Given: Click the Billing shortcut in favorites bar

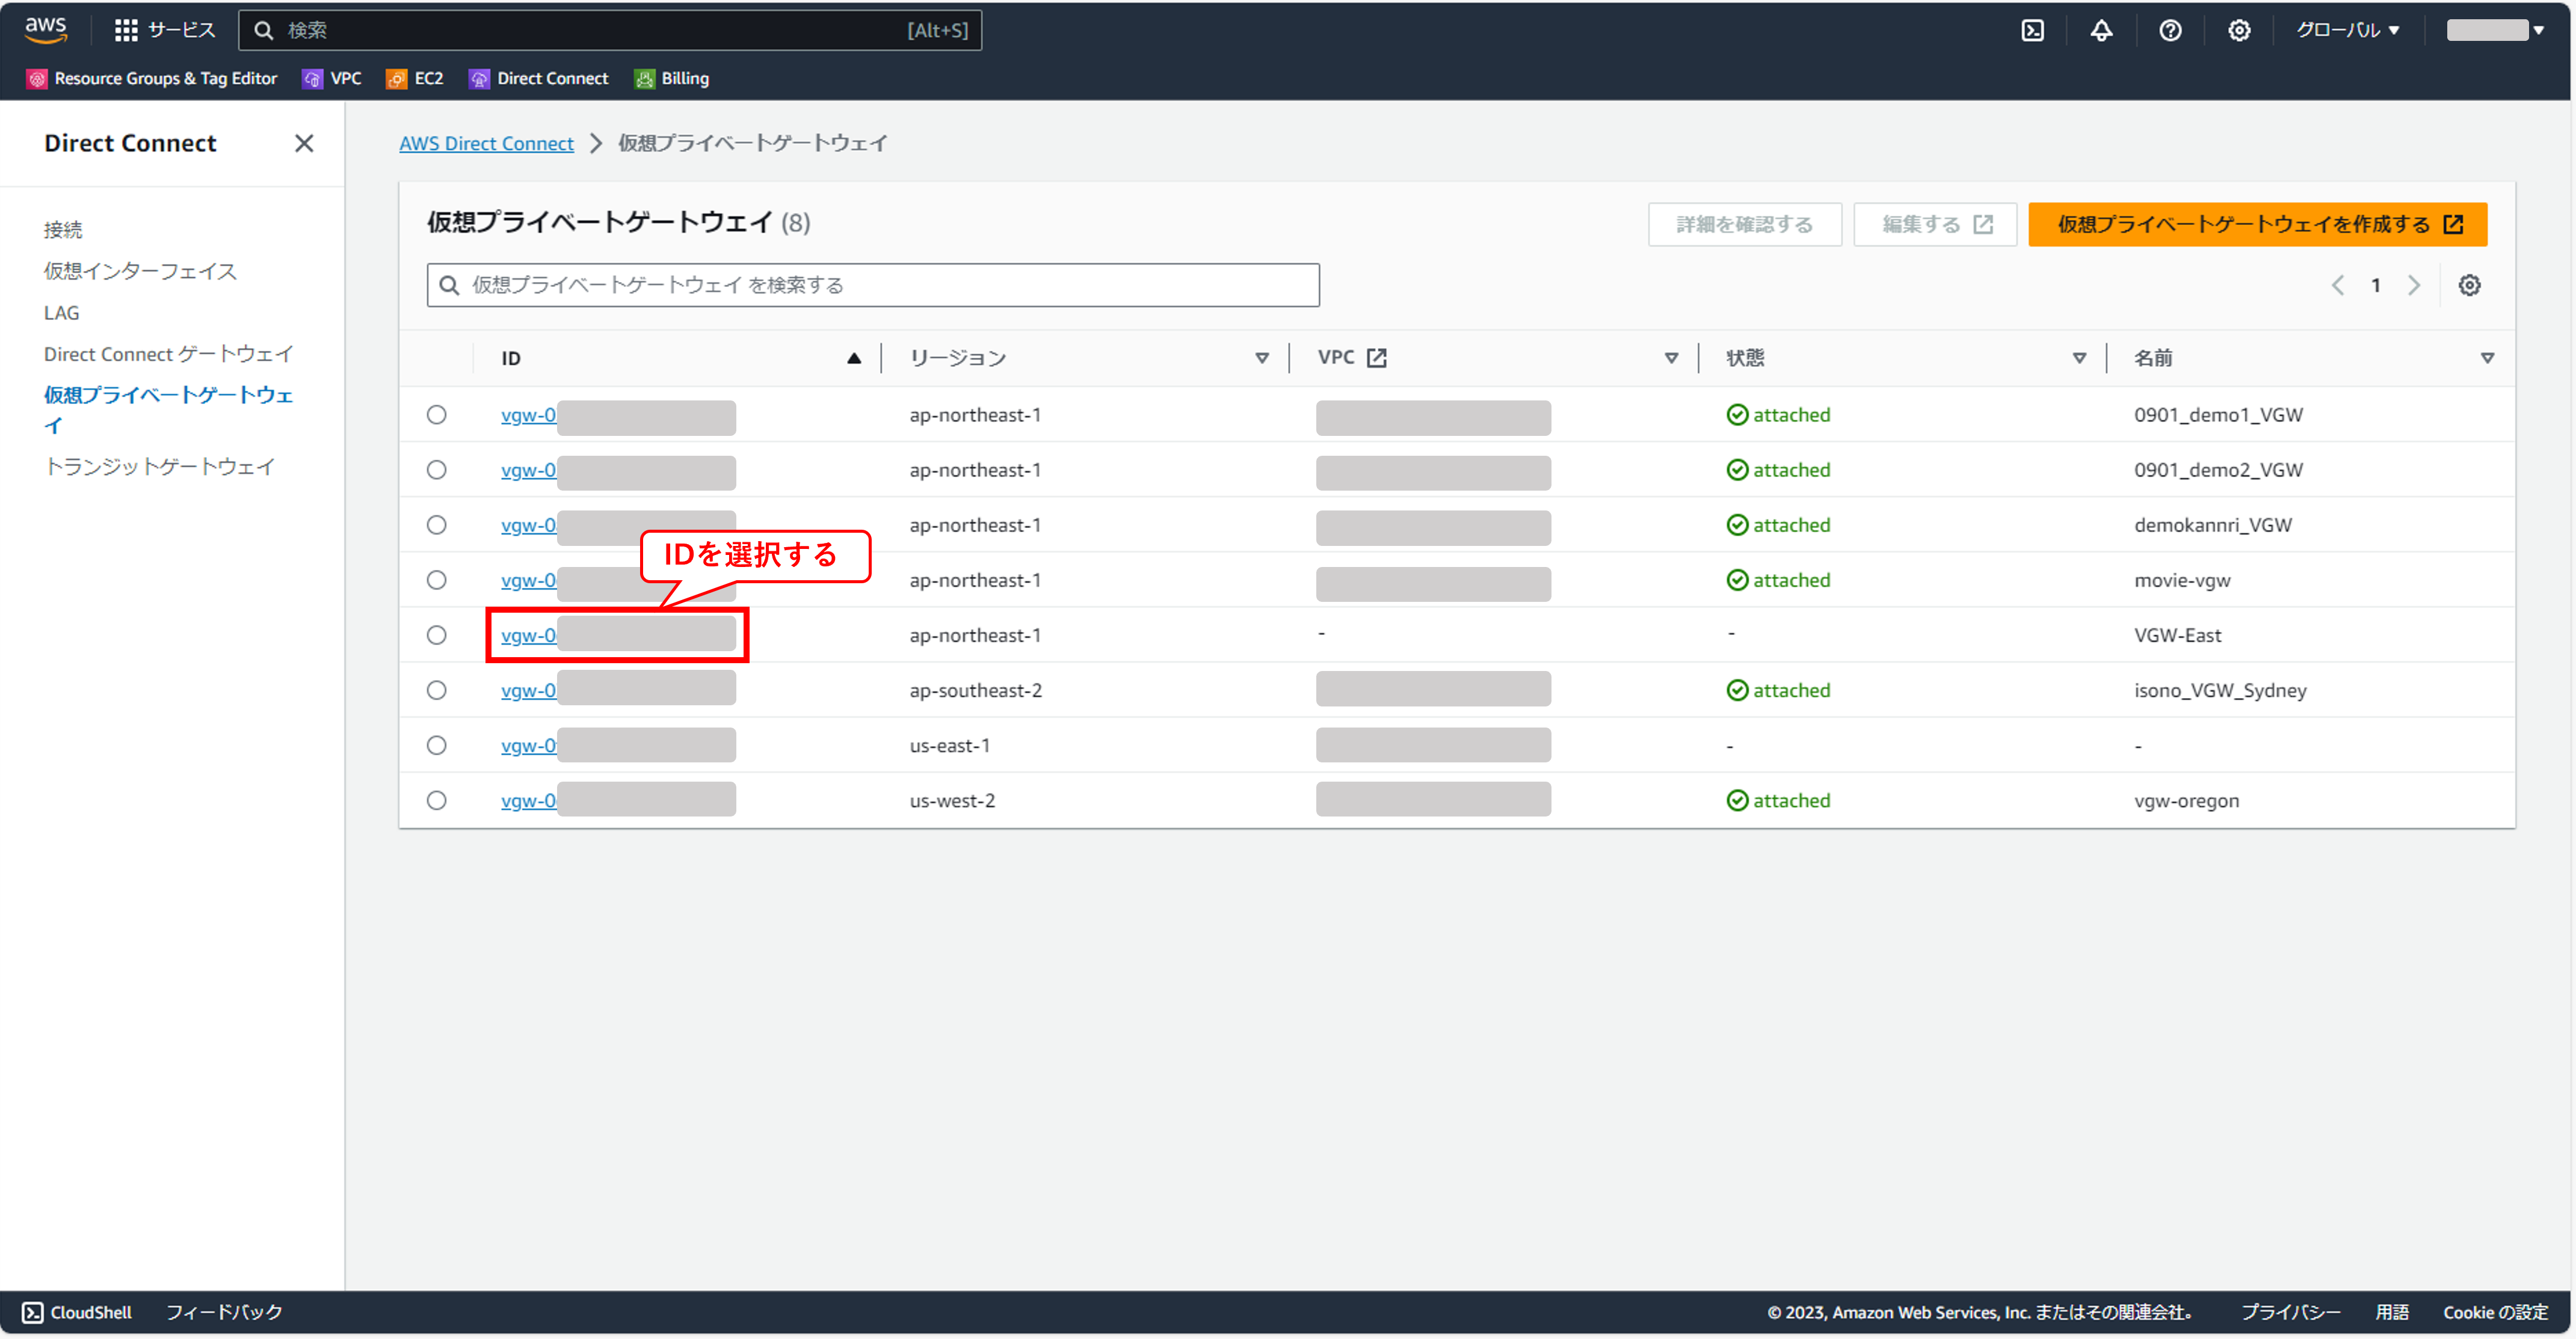Looking at the screenshot, I should point(672,79).
